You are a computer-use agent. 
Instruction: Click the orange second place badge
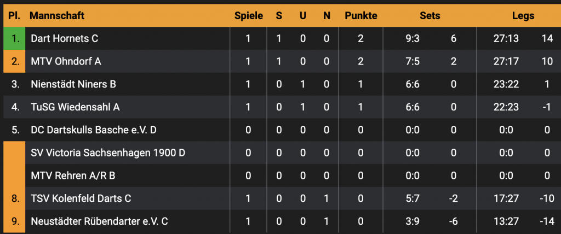tap(15, 61)
